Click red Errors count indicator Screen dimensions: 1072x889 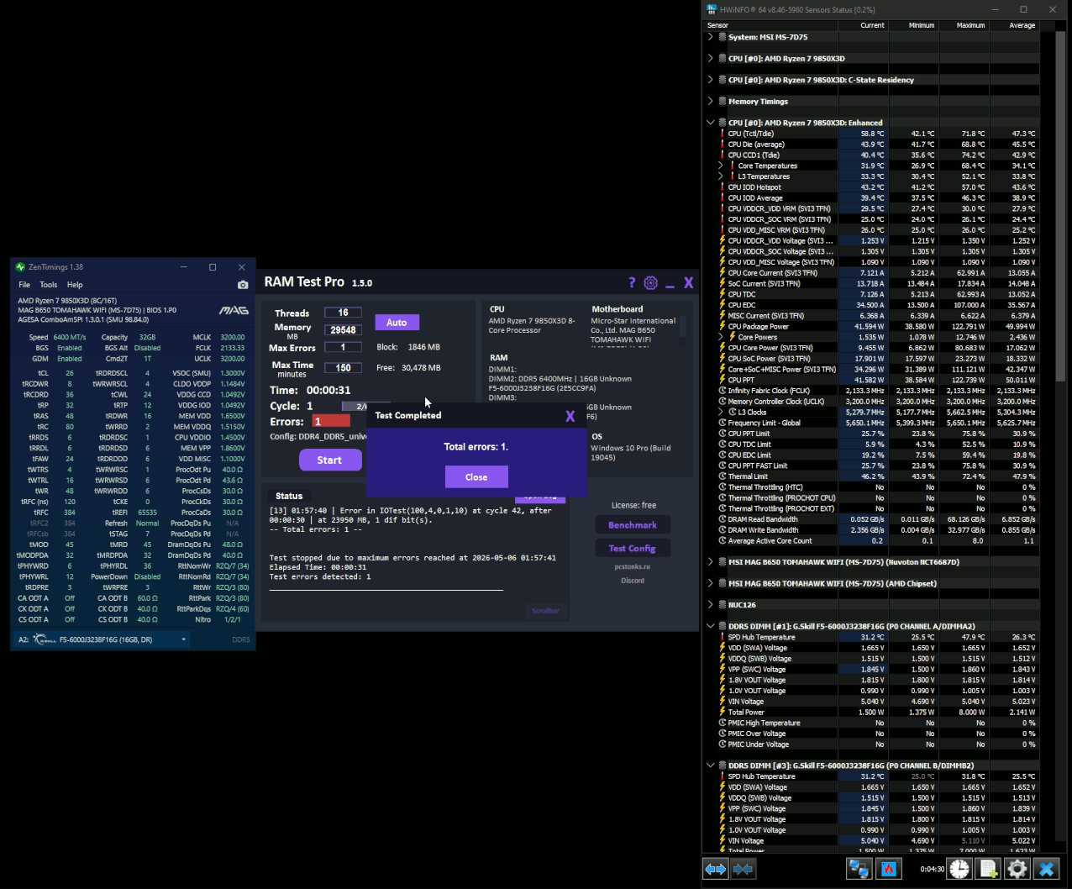coord(331,421)
